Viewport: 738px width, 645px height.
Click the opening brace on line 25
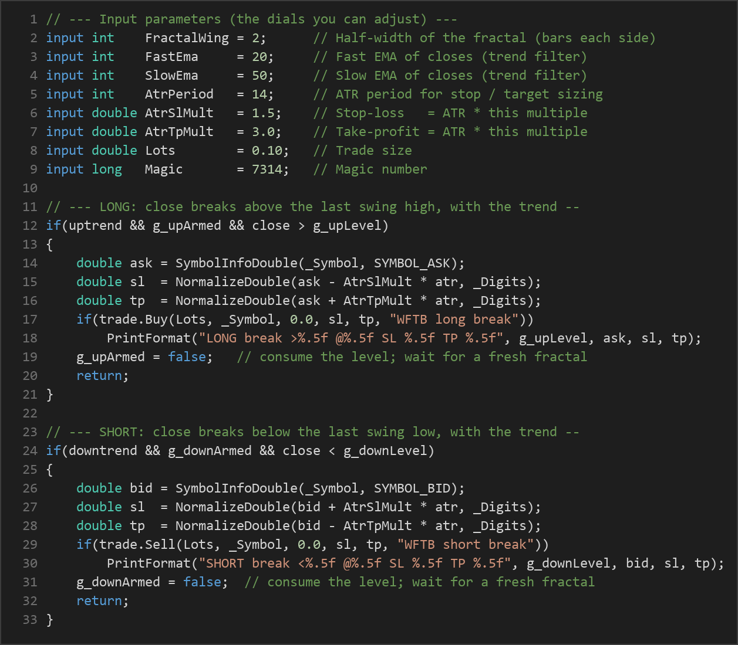click(50, 470)
